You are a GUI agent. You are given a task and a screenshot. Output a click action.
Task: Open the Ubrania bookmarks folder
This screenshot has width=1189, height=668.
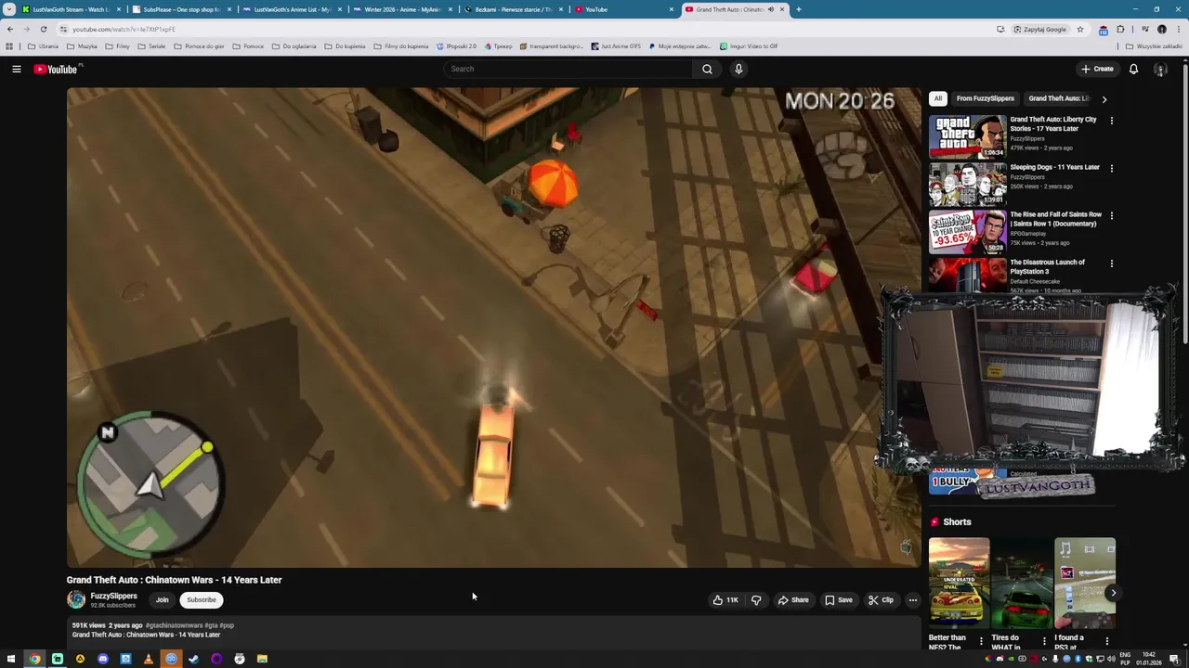point(43,46)
